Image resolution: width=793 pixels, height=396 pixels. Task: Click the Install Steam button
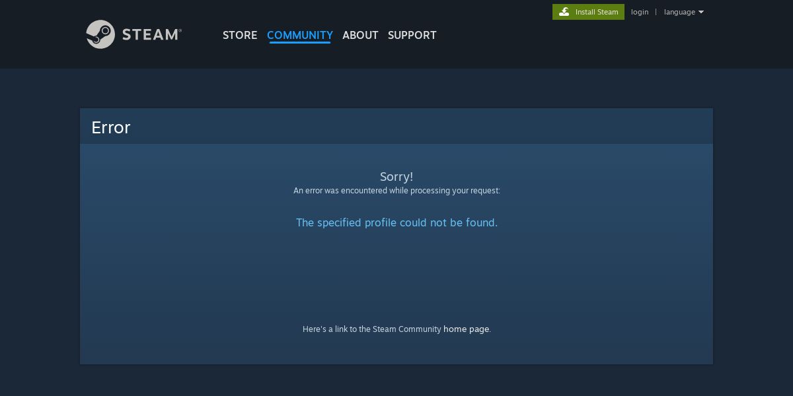click(588, 12)
